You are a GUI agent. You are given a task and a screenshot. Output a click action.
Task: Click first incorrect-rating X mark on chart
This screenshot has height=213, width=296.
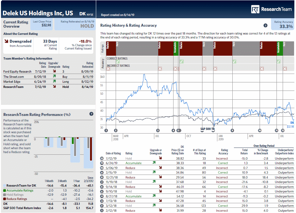(108, 69)
